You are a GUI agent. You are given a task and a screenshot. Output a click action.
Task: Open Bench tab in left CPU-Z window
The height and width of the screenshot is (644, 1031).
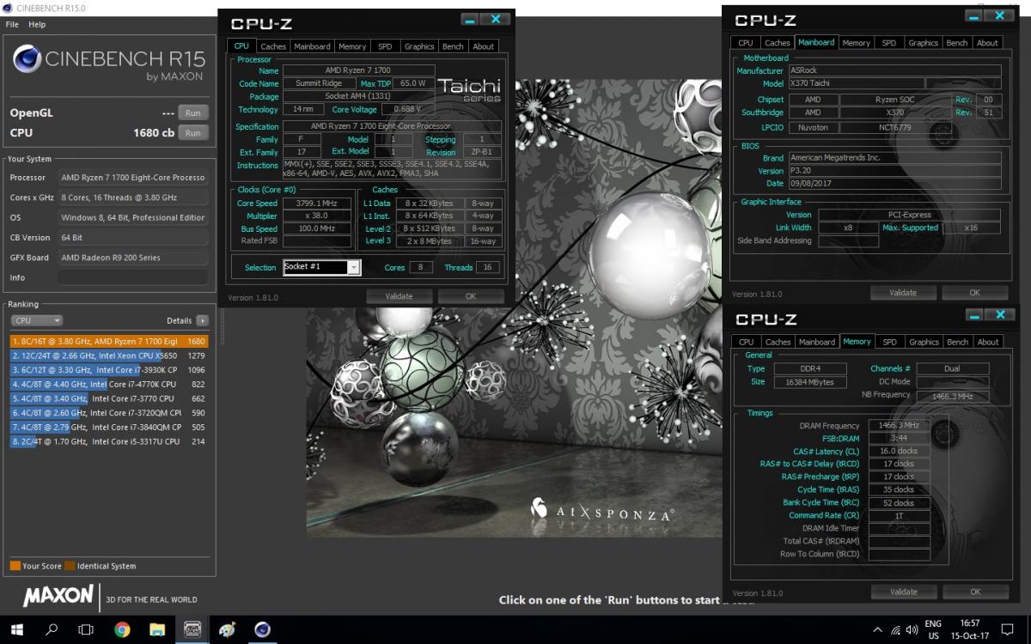tap(453, 46)
